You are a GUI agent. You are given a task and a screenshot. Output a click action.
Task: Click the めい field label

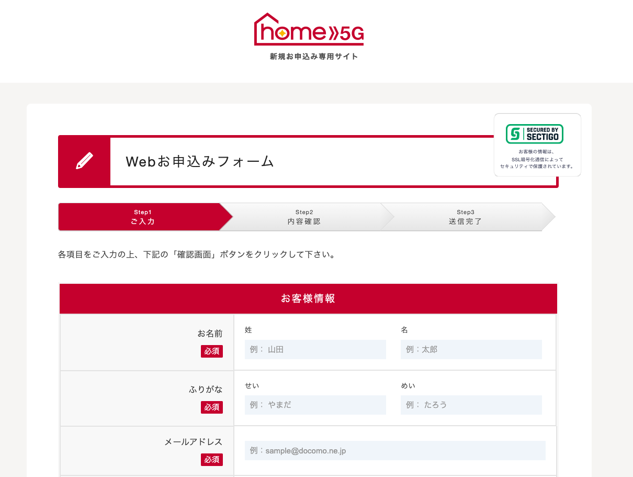click(408, 386)
